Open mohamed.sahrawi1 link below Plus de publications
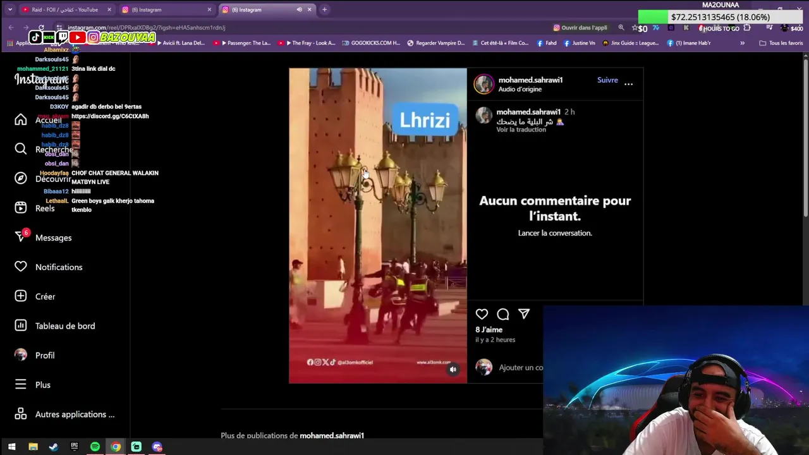The height and width of the screenshot is (455, 809). 332,435
